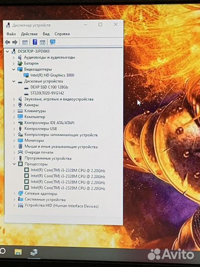The height and width of the screenshot is (267, 200).
Task: Expand Аудиовходы и аудиовыходы category
Action: 14,58
